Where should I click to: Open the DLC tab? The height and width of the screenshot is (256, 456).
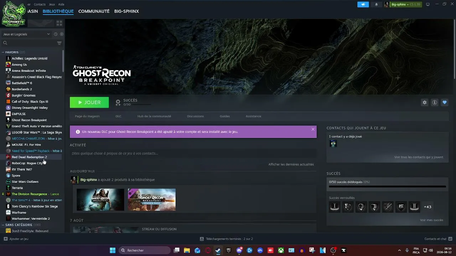(118, 116)
